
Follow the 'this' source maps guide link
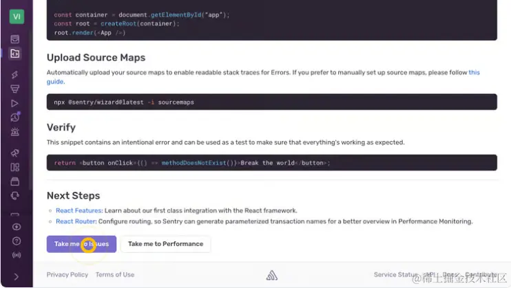click(474, 72)
